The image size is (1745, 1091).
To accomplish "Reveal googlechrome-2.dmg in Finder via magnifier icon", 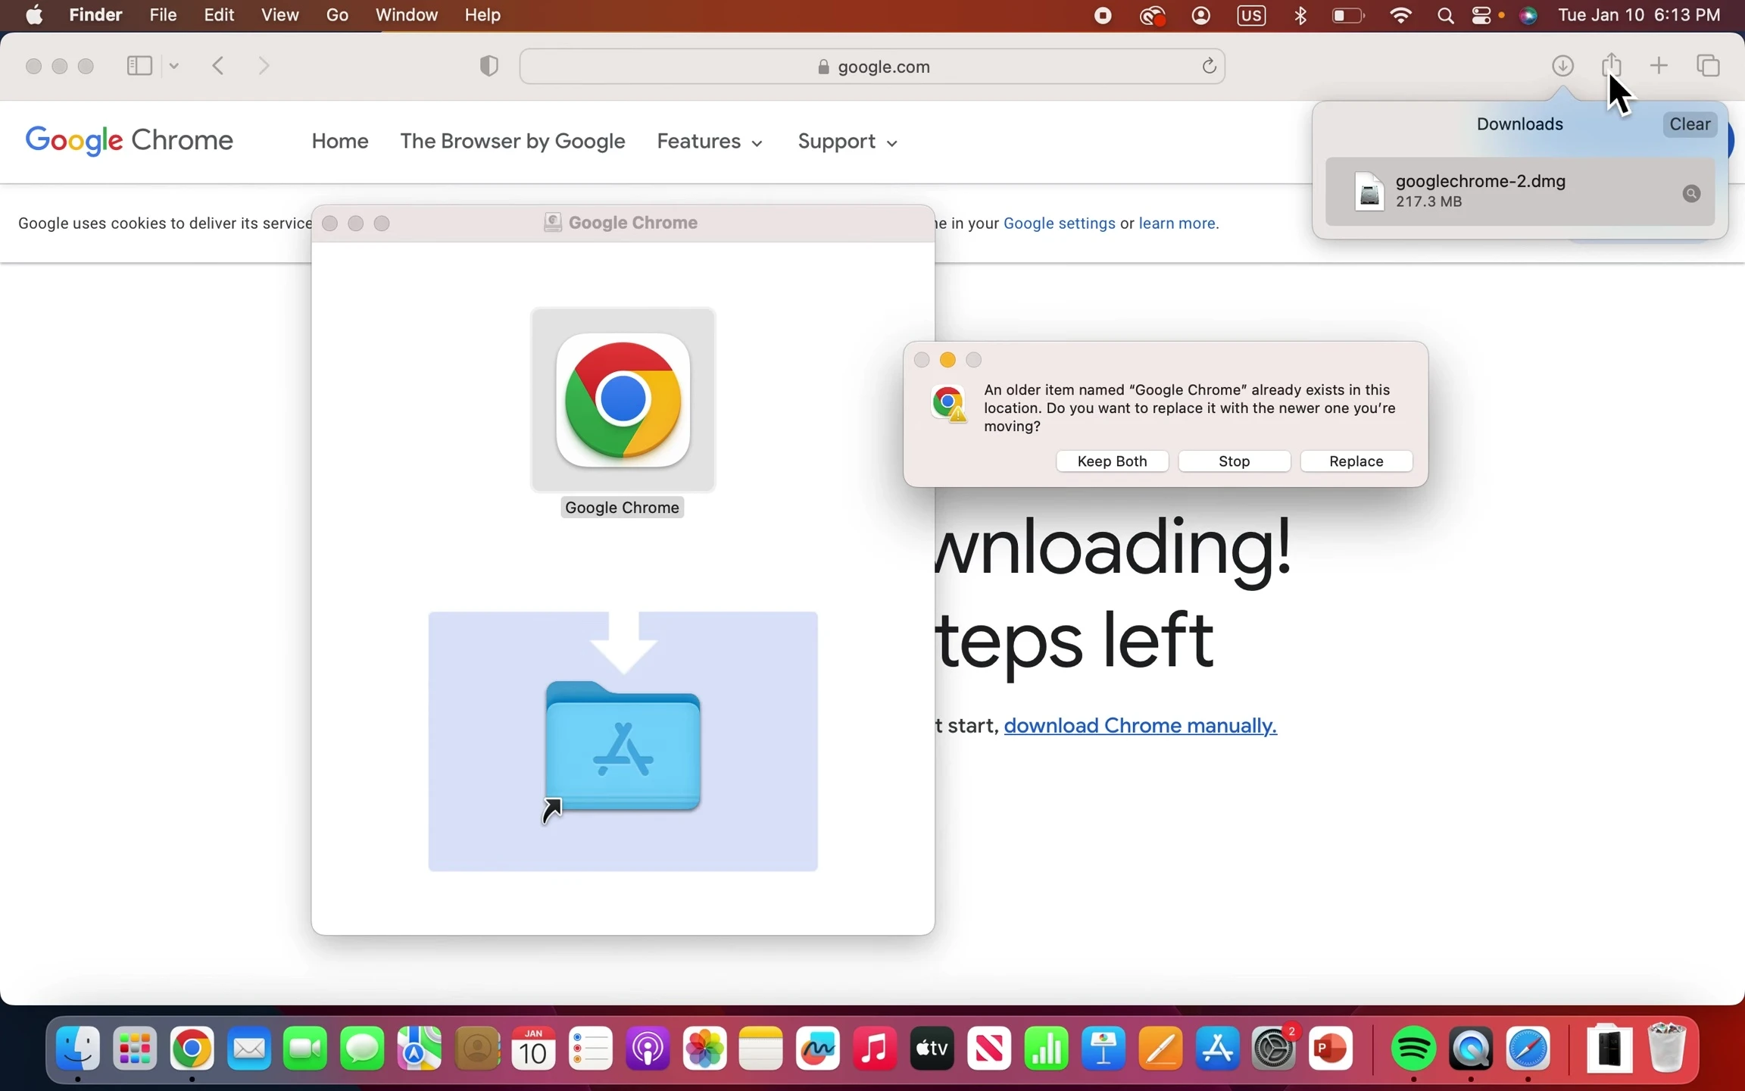I will click(x=1691, y=193).
